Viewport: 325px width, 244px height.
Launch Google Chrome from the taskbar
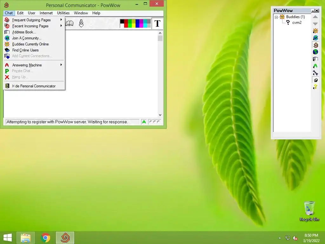(45, 238)
